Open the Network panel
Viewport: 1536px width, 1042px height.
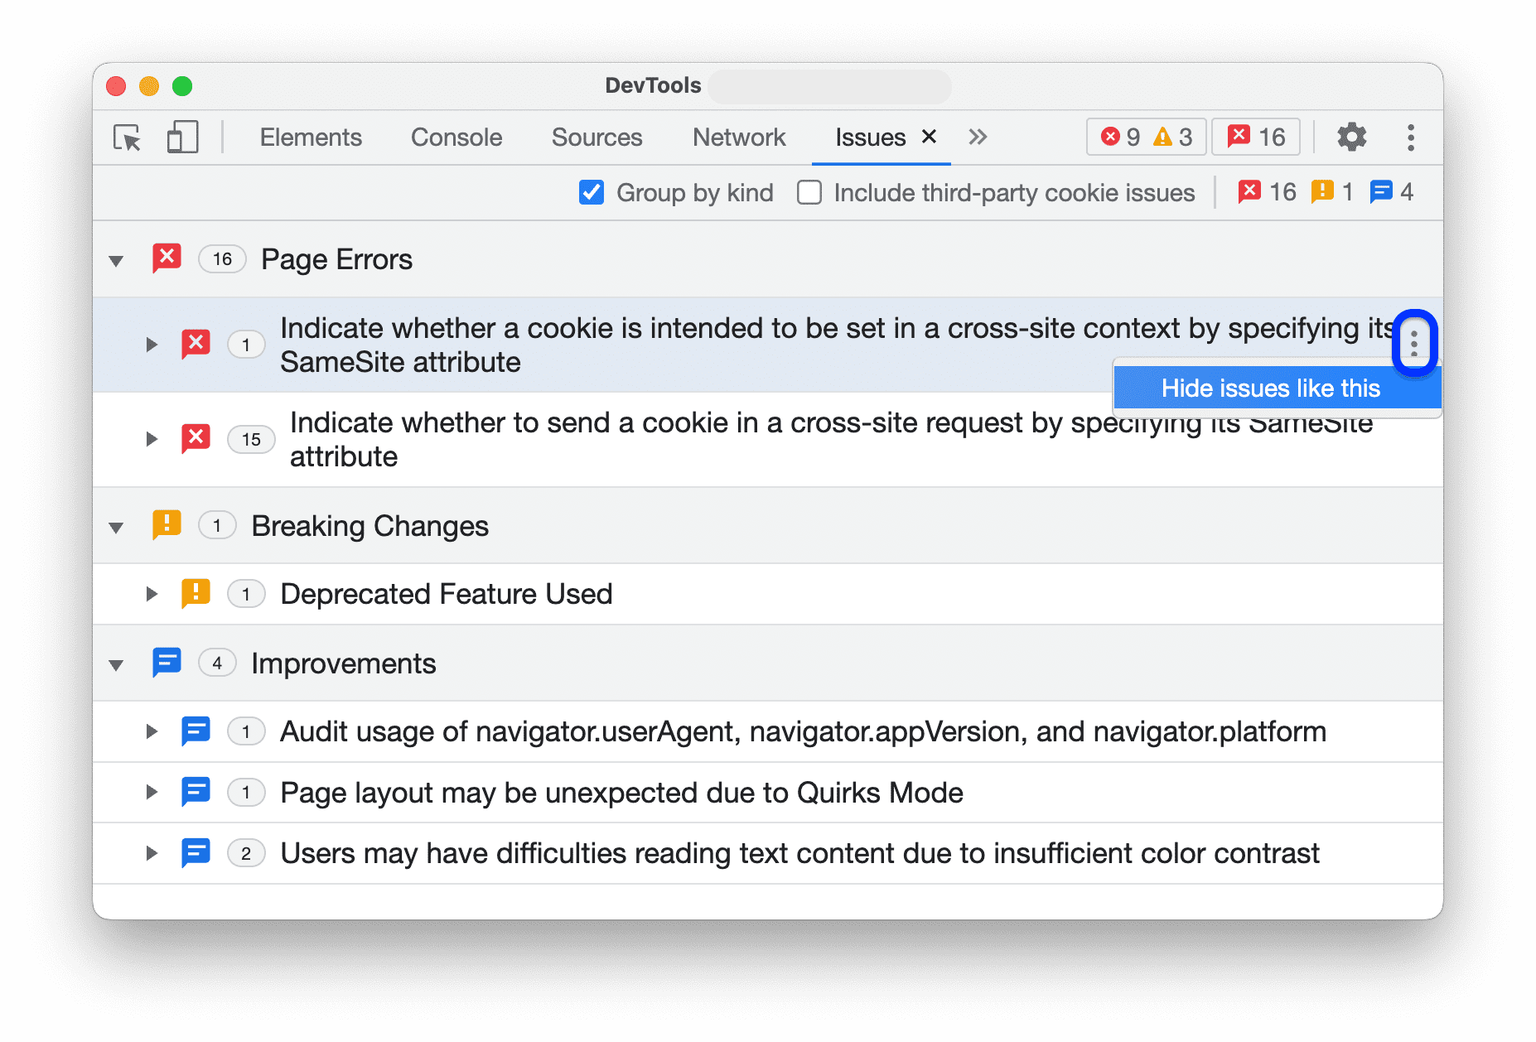pos(739,137)
